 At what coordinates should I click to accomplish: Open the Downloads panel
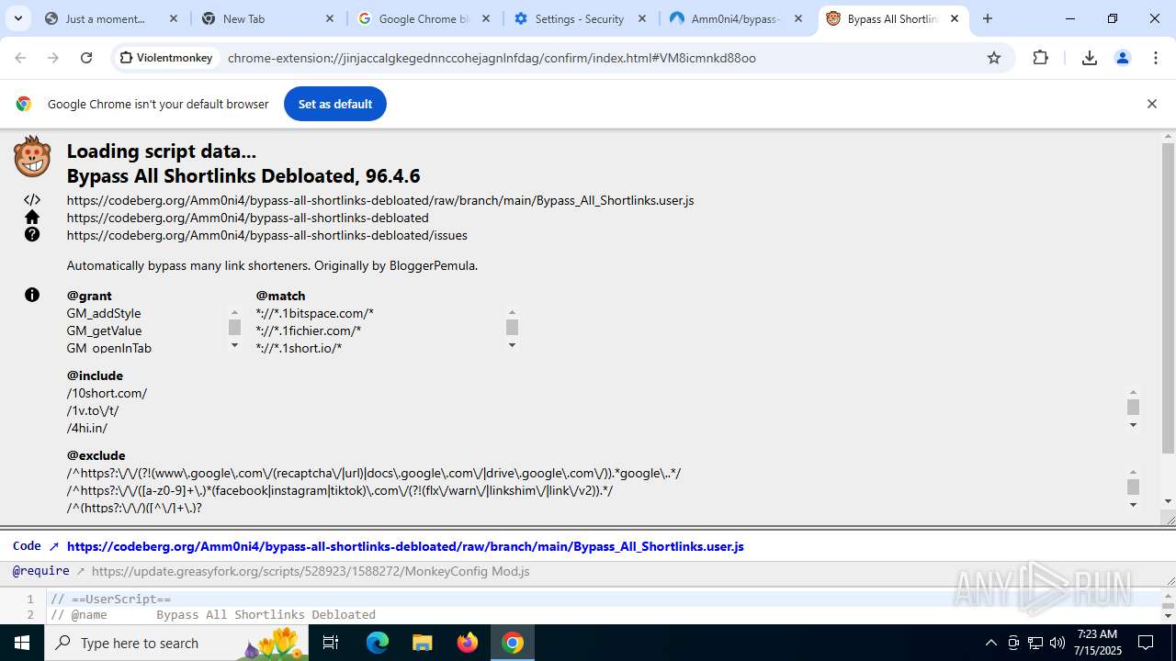click(1090, 58)
